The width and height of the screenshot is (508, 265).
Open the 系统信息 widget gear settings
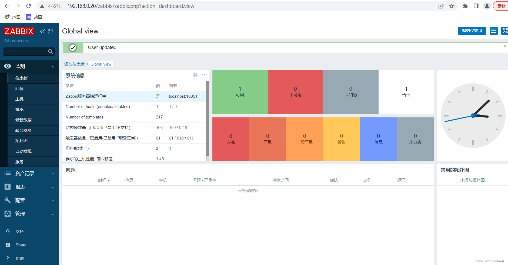point(195,75)
